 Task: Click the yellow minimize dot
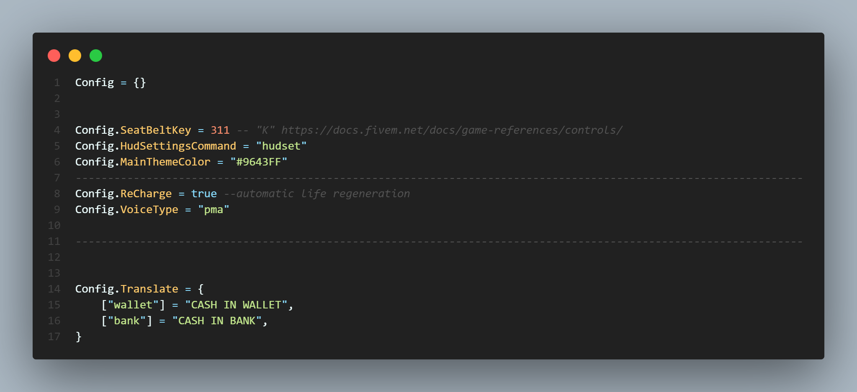click(x=75, y=56)
